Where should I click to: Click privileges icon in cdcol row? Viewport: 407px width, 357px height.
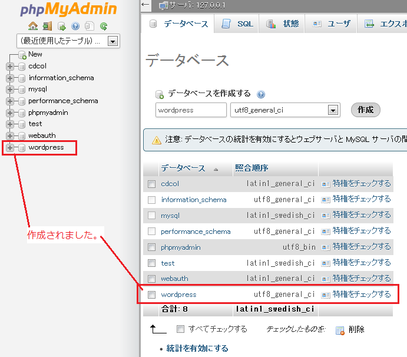tap(326, 184)
